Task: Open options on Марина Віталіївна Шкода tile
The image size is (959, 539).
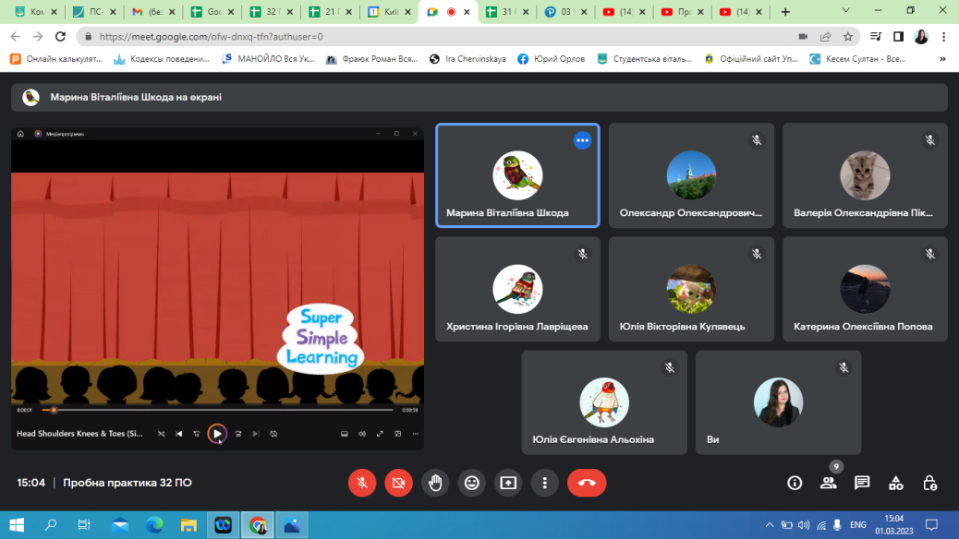Action: click(582, 140)
